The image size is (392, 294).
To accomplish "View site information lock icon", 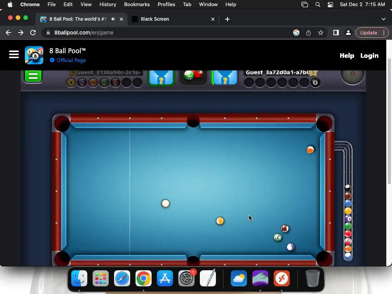I will (48, 33).
